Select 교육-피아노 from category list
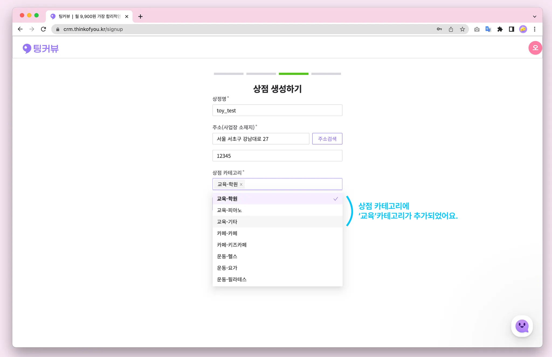 [x=277, y=210]
